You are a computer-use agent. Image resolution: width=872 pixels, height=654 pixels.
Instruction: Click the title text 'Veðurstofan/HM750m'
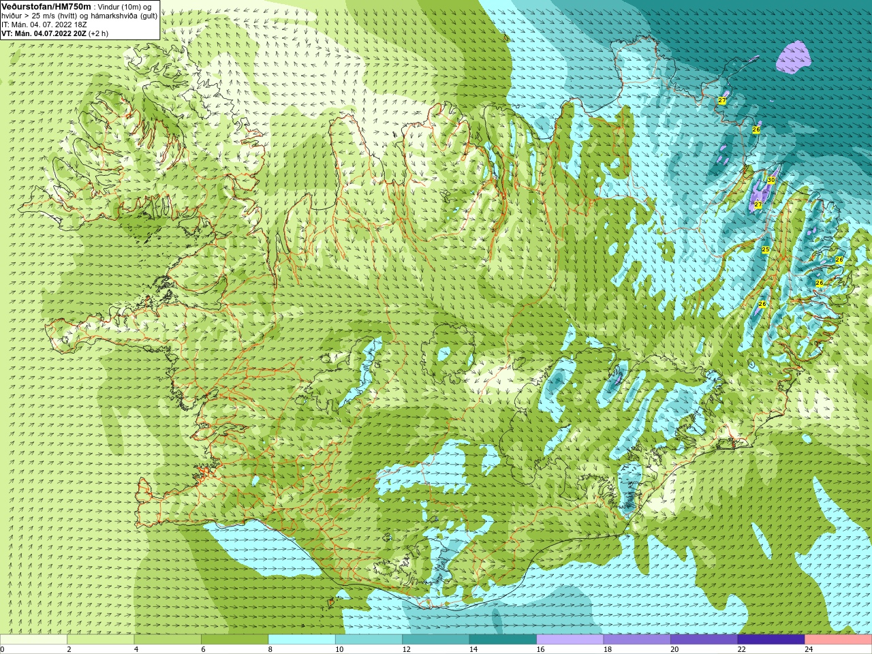tap(46, 6)
